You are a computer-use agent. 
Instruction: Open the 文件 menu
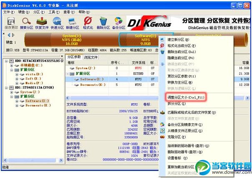(9, 12)
